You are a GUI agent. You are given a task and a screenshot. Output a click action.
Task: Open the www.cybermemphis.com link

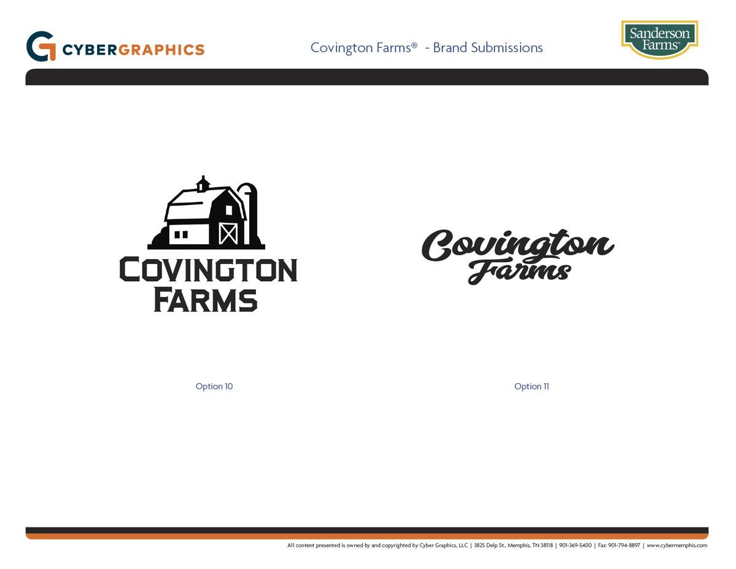point(676,545)
